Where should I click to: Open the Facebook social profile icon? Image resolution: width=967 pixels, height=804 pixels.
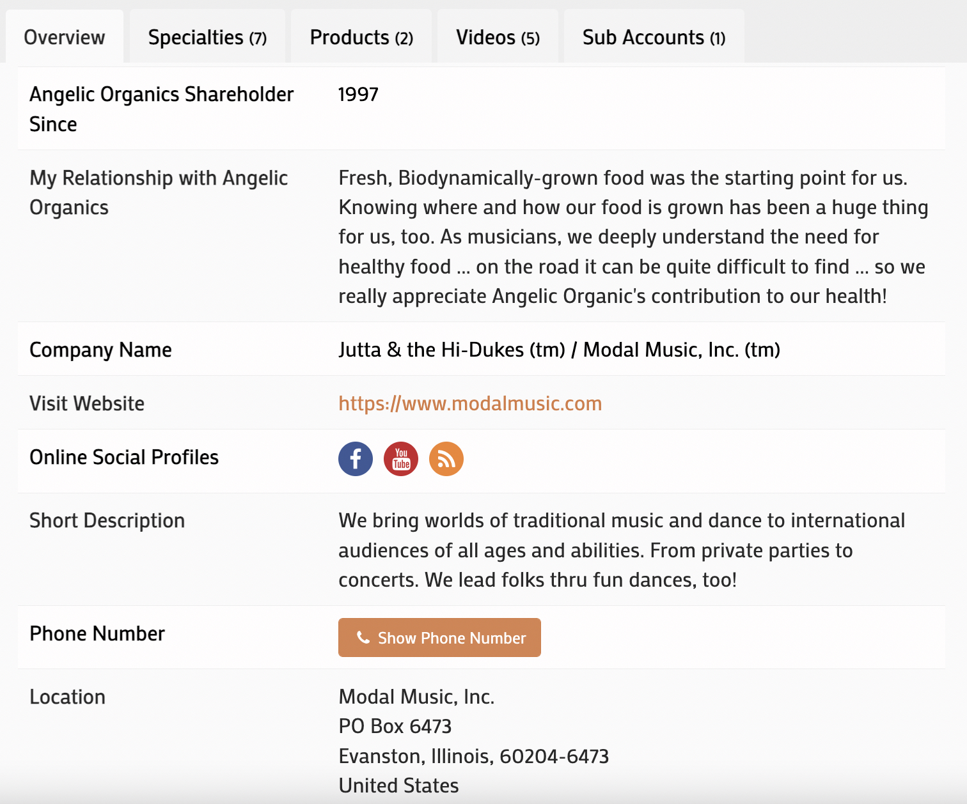point(356,459)
